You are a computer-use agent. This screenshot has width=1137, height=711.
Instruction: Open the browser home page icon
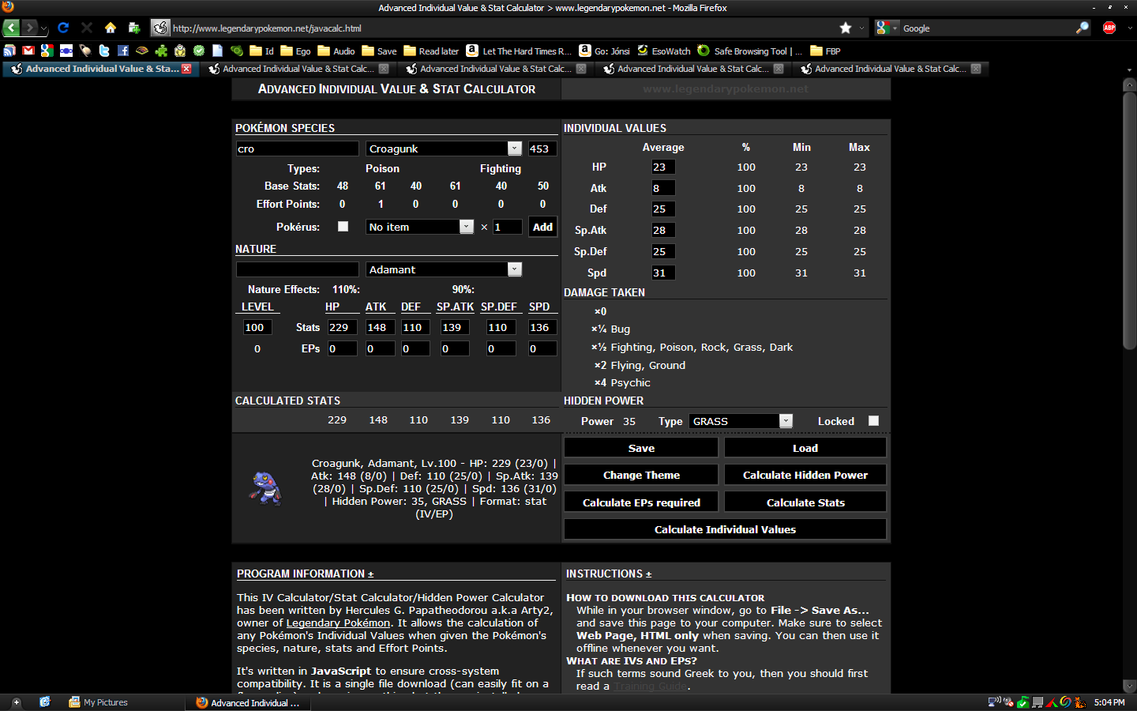[111, 28]
